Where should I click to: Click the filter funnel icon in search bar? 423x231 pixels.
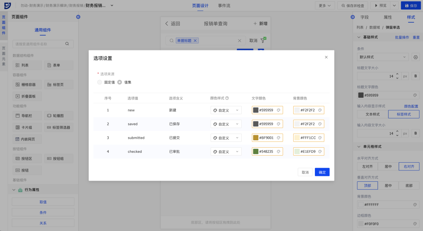point(263,40)
